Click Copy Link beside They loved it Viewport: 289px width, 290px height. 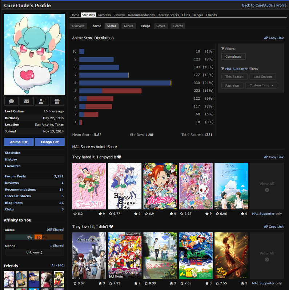[x=274, y=227]
